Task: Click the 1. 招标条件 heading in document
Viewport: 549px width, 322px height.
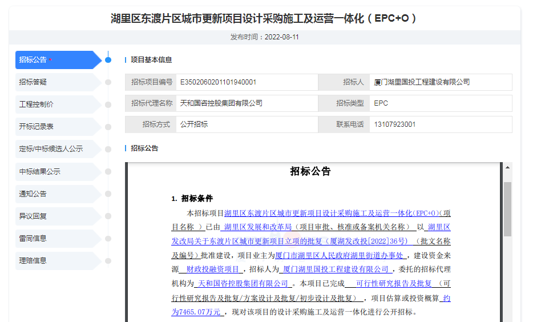Action: coord(192,199)
